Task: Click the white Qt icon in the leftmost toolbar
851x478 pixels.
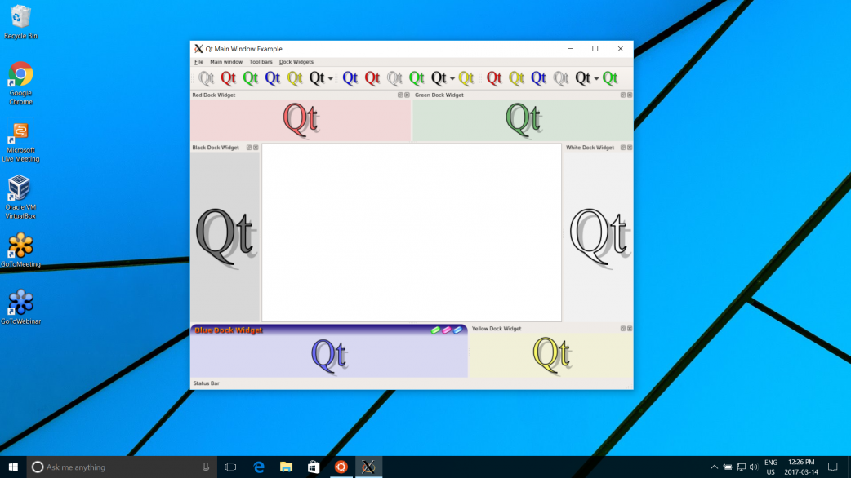Action: pyautogui.click(x=207, y=78)
